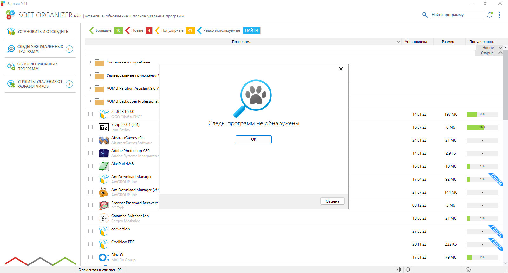
Task: Expand the Системные и служебные folder
Action: [90, 62]
